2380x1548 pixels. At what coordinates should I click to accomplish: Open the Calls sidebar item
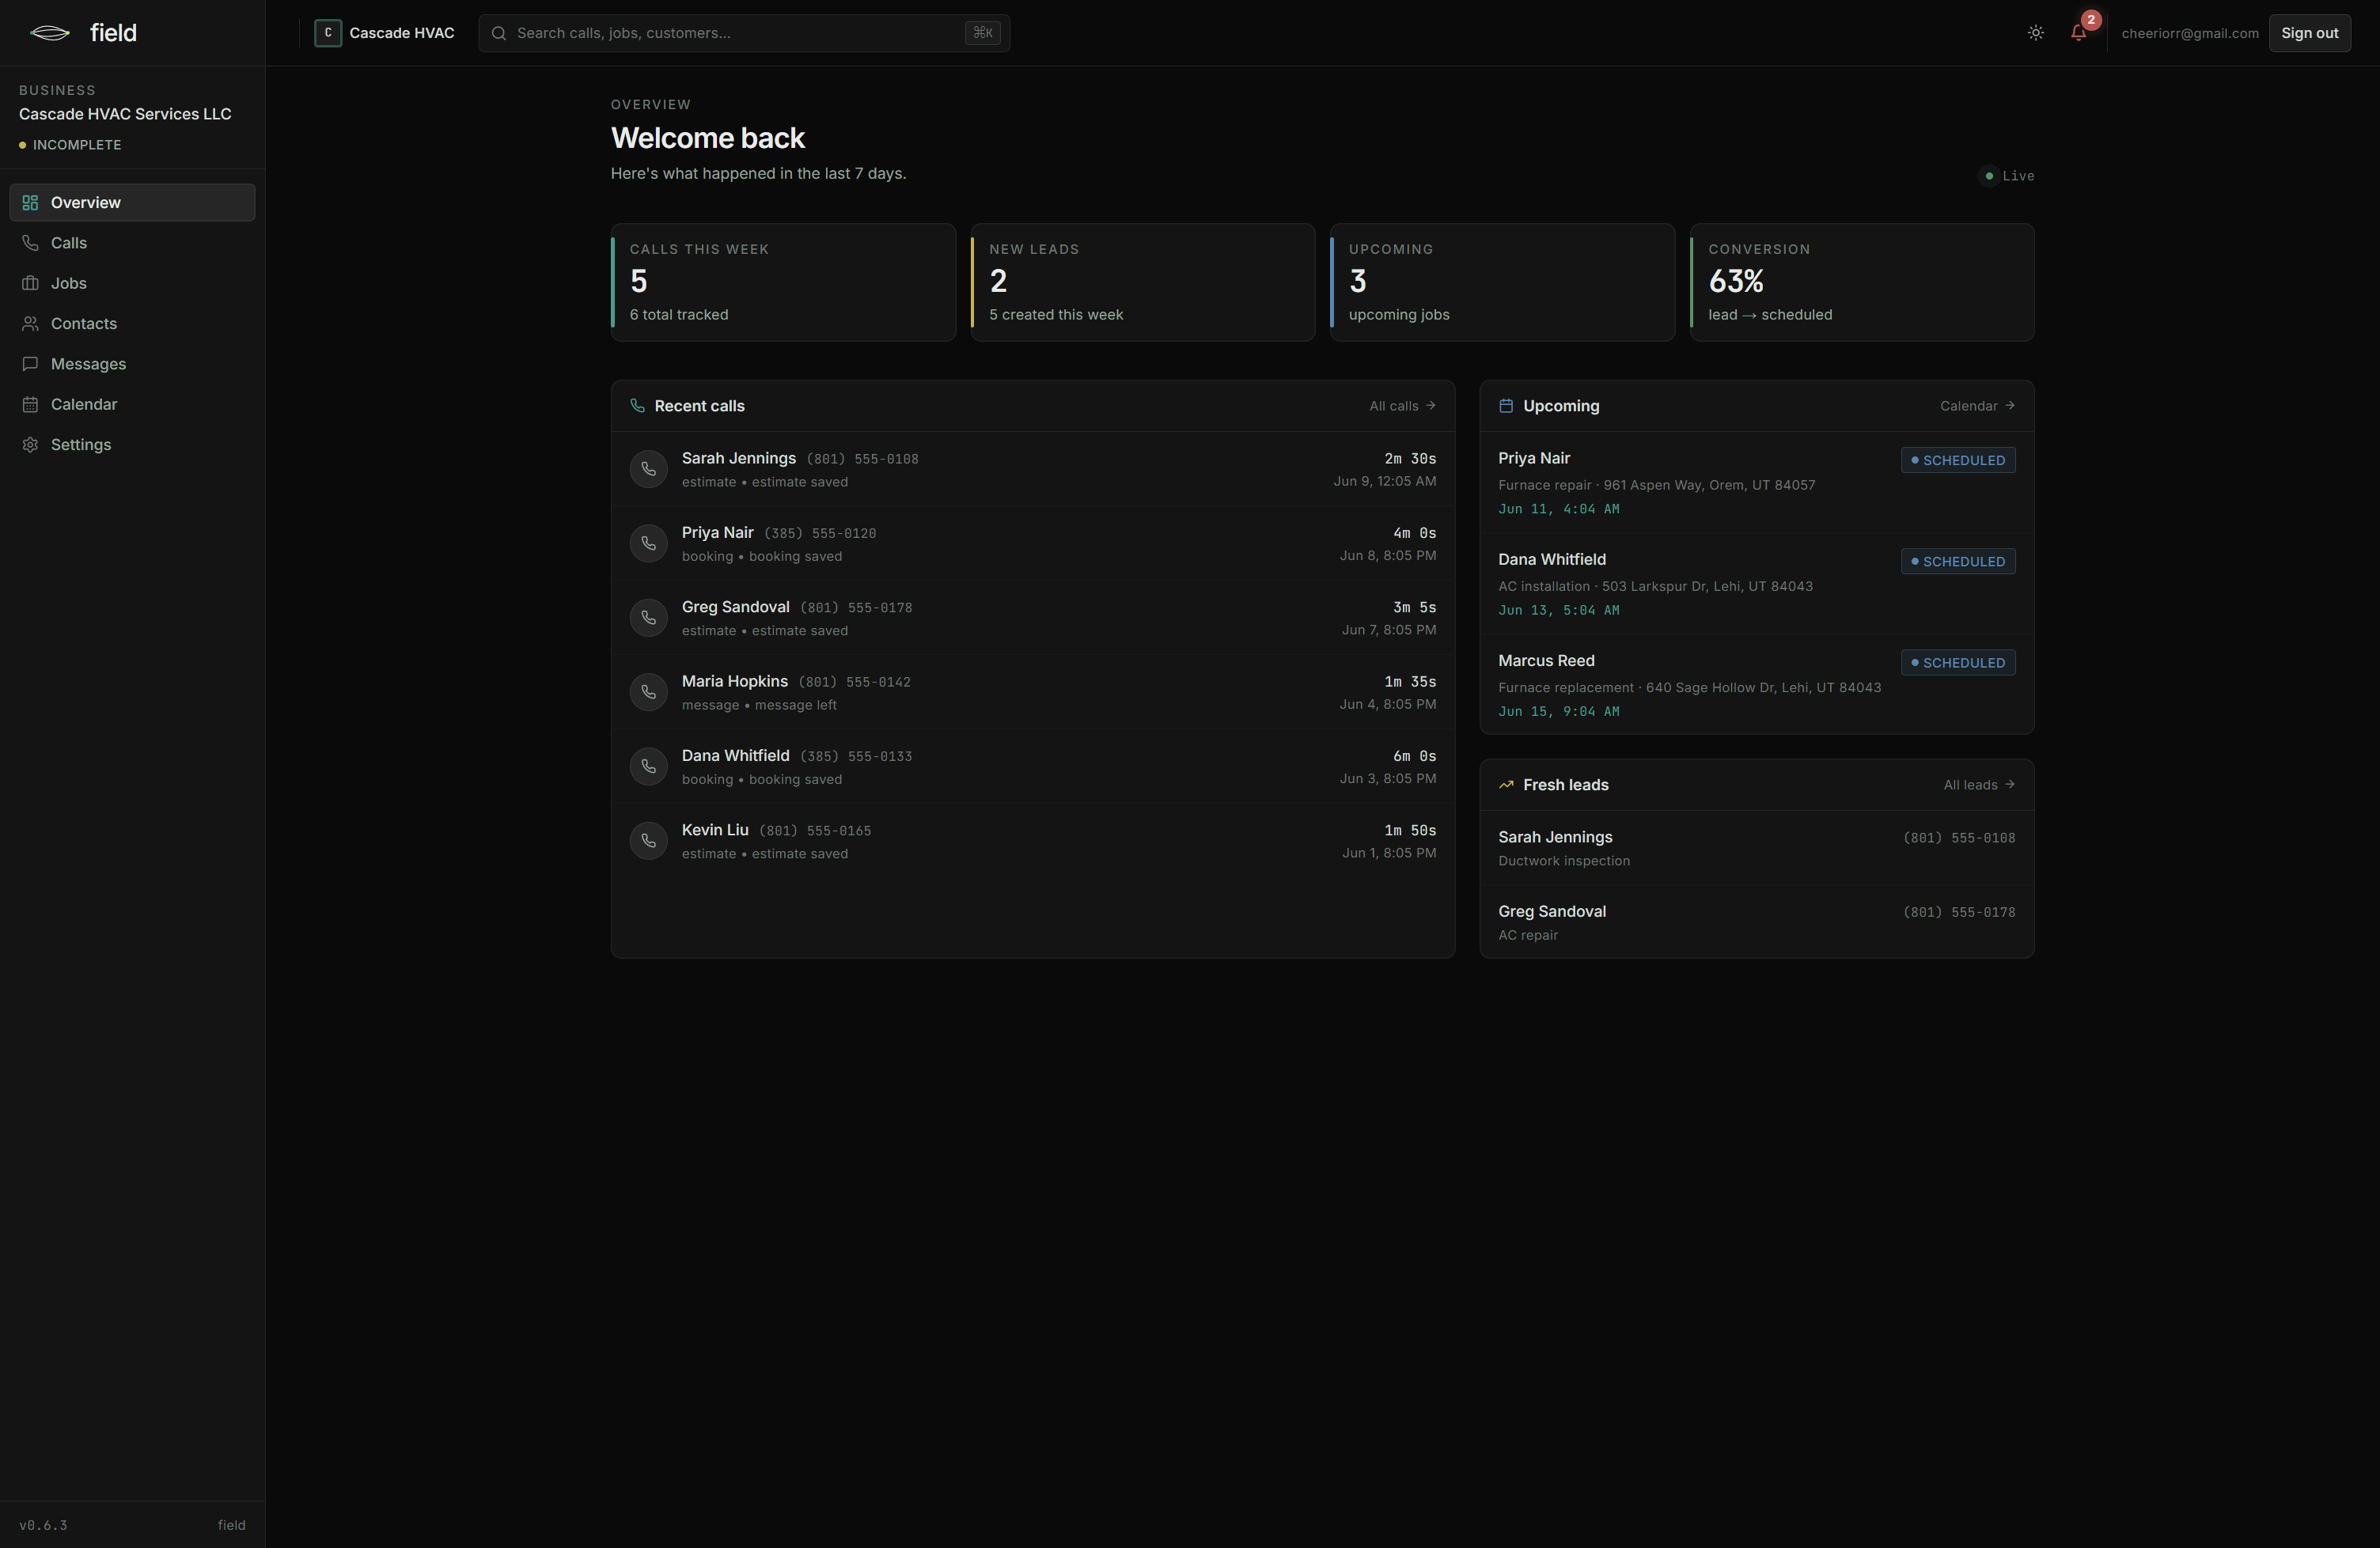[132, 243]
